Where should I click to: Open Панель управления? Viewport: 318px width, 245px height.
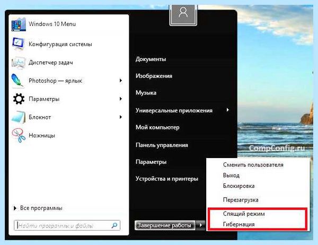pyautogui.click(x=162, y=145)
